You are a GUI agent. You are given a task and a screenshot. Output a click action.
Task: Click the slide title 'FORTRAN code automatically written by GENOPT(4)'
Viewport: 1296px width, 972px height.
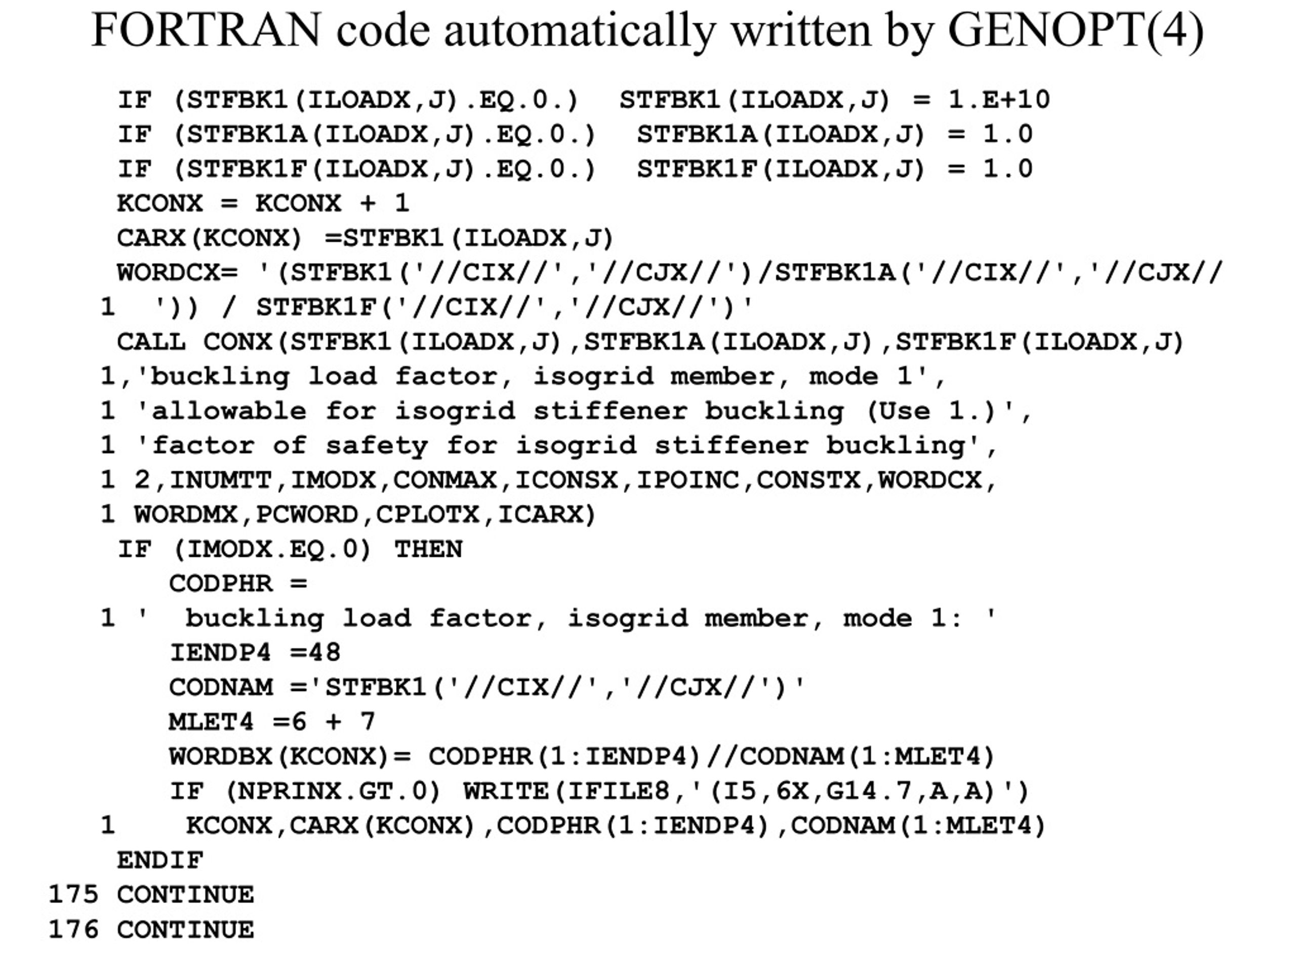click(647, 31)
